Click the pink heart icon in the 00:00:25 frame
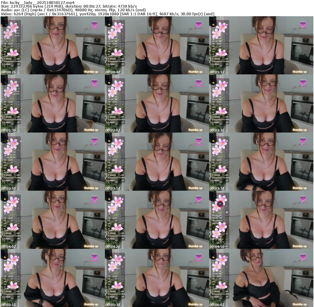The height and width of the screenshot is (307, 314). pos(94,24)
